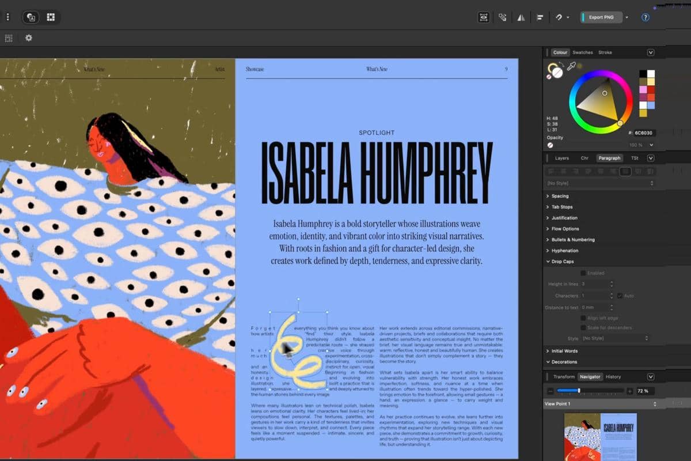691x461 pixels.
Task: Click the hex colour field 6C6030
Action: [645, 133]
